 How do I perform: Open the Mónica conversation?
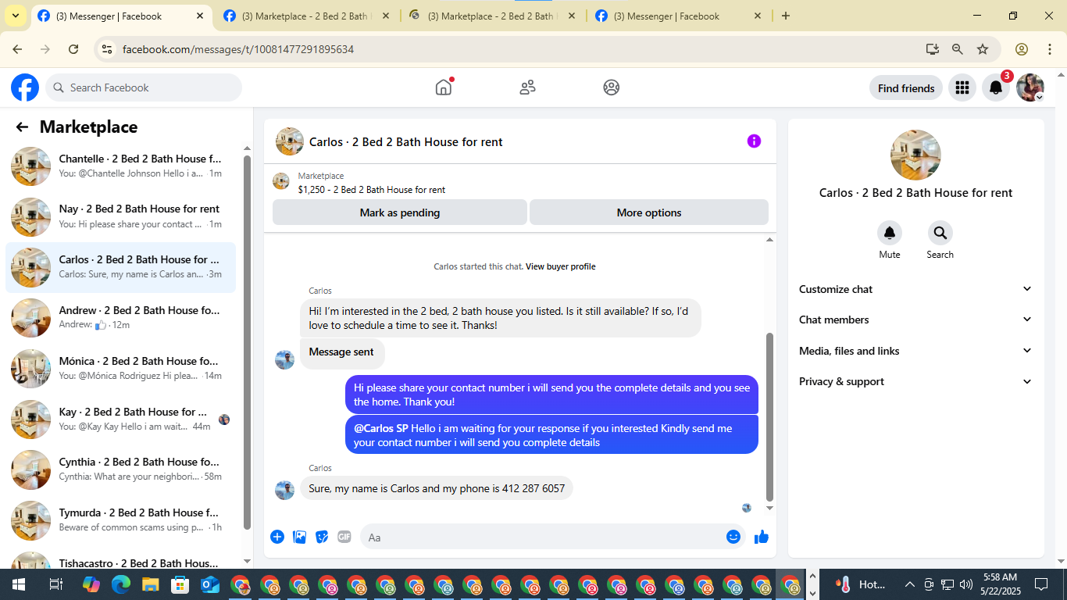121,369
